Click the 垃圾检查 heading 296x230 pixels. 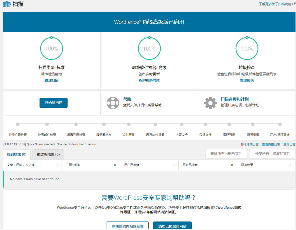247,67
